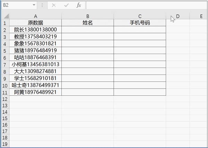Select column E header

199,16
